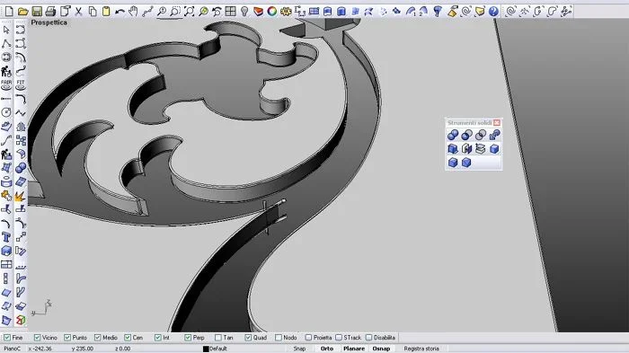Open the Prospettica viewport title menu
629x353 pixels.
coord(49,22)
